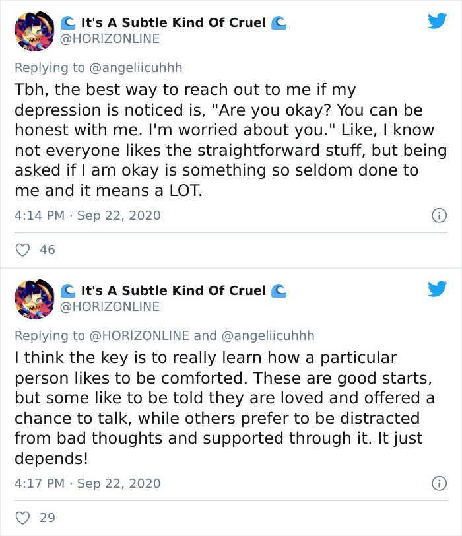
Task: Open the info icon on the 4:17 PM tweet
Action: point(440,483)
